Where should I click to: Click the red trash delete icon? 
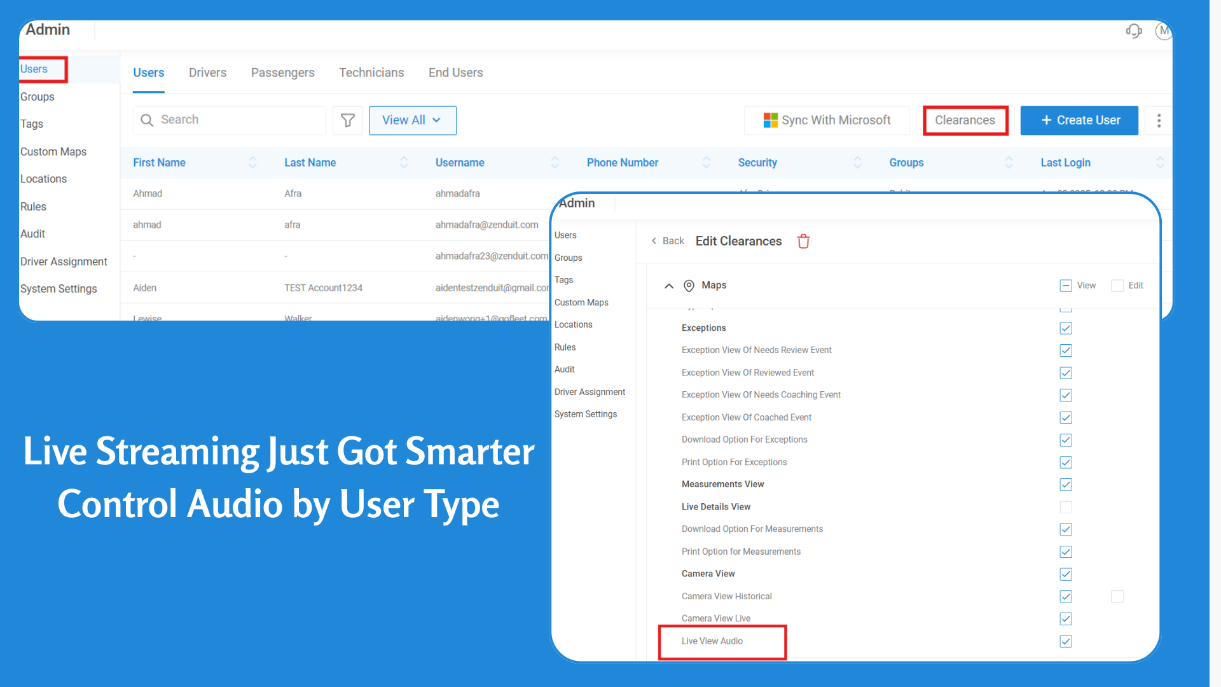click(803, 241)
